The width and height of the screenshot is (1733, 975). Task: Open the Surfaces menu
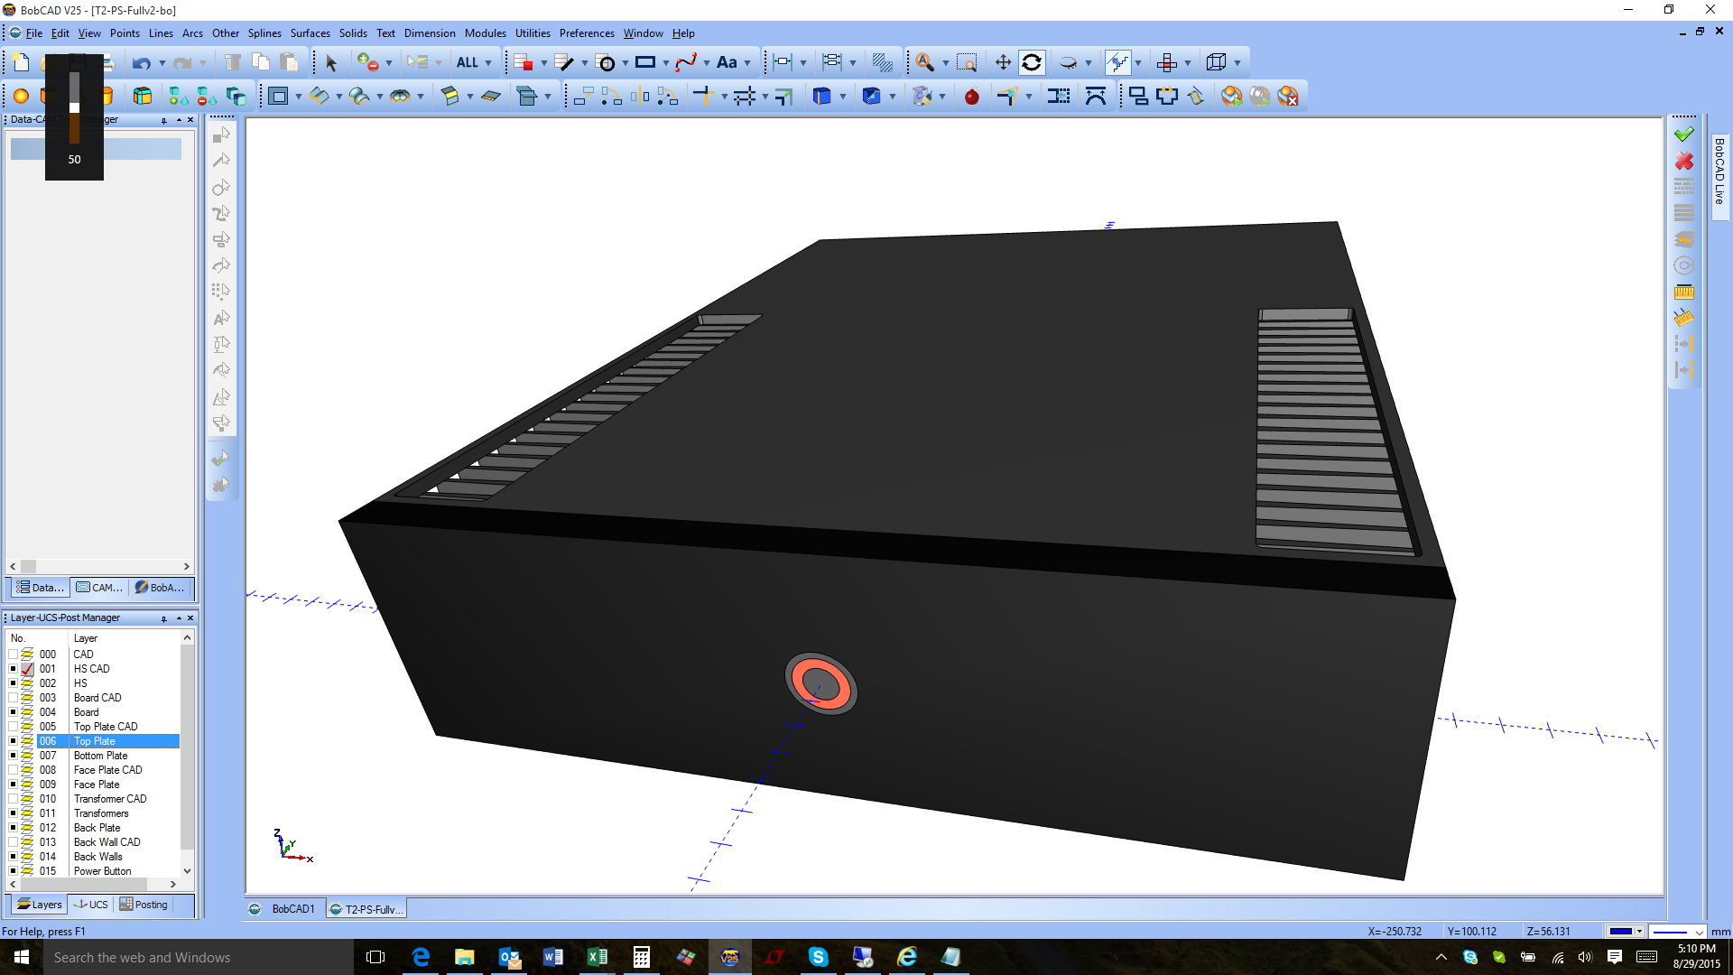pyautogui.click(x=310, y=33)
